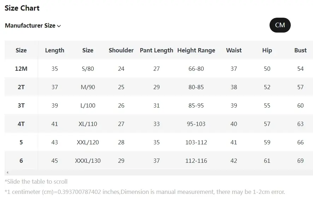This screenshot has width=313, height=201.
Task: Click the table's left scroll arrow
Action: coord(7,173)
